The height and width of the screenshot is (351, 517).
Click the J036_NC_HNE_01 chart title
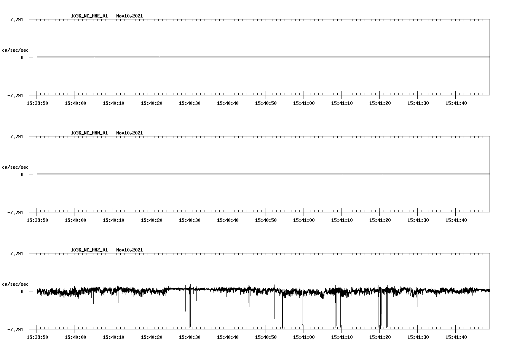[89, 16]
